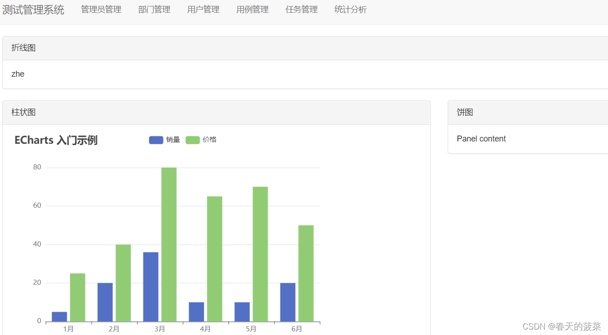This screenshot has height=335, width=608.
Task: Click the 折线图 panel header
Action: [23, 48]
